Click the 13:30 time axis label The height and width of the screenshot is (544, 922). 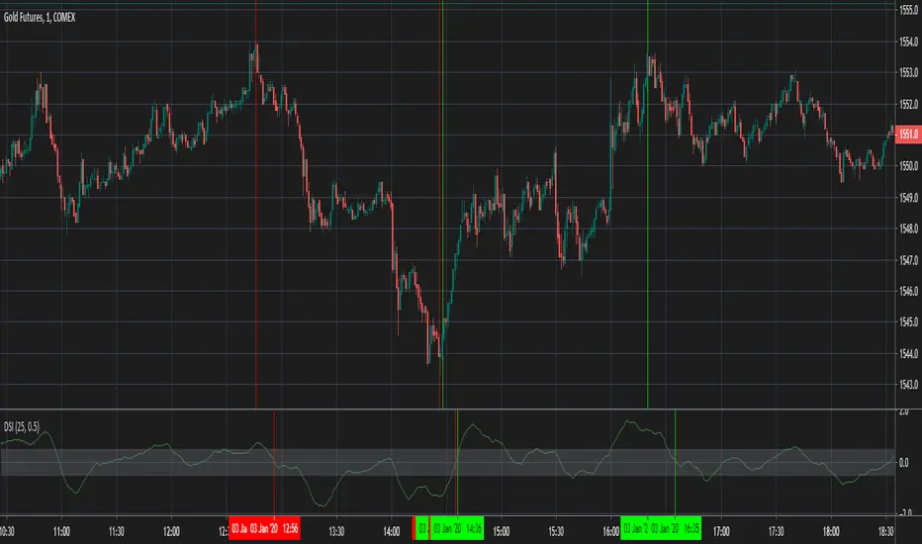(x=336, y=532)
